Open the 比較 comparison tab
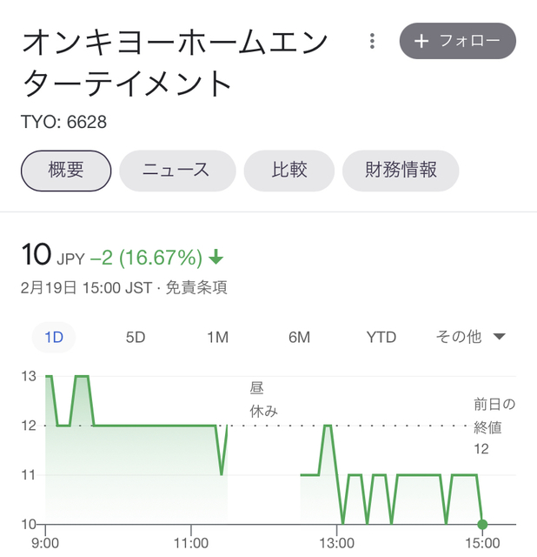 pos(289,171)
